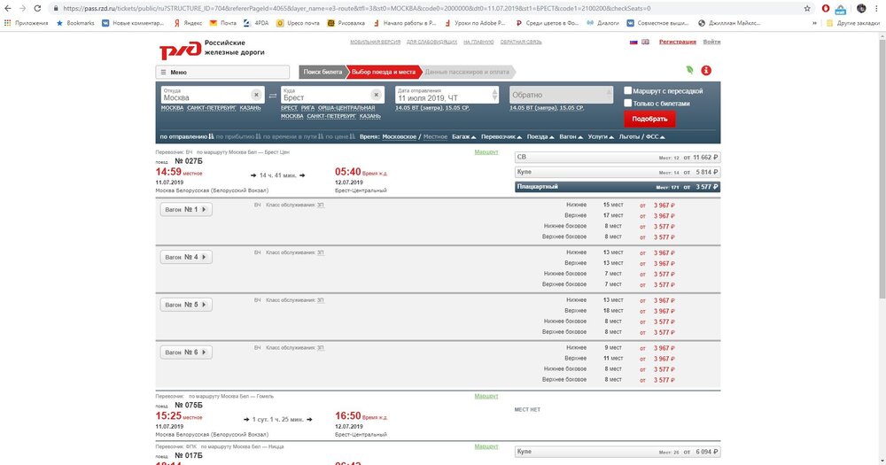The image size is (886, 465).
Task: Open the Меню button
Action: coord(222,73)
